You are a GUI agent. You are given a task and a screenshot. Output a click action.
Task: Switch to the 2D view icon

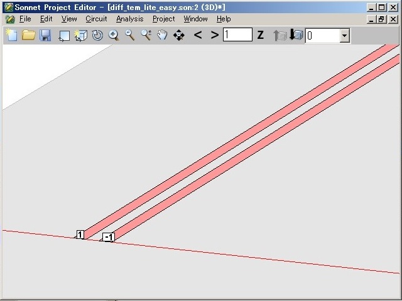click(64, 36)
